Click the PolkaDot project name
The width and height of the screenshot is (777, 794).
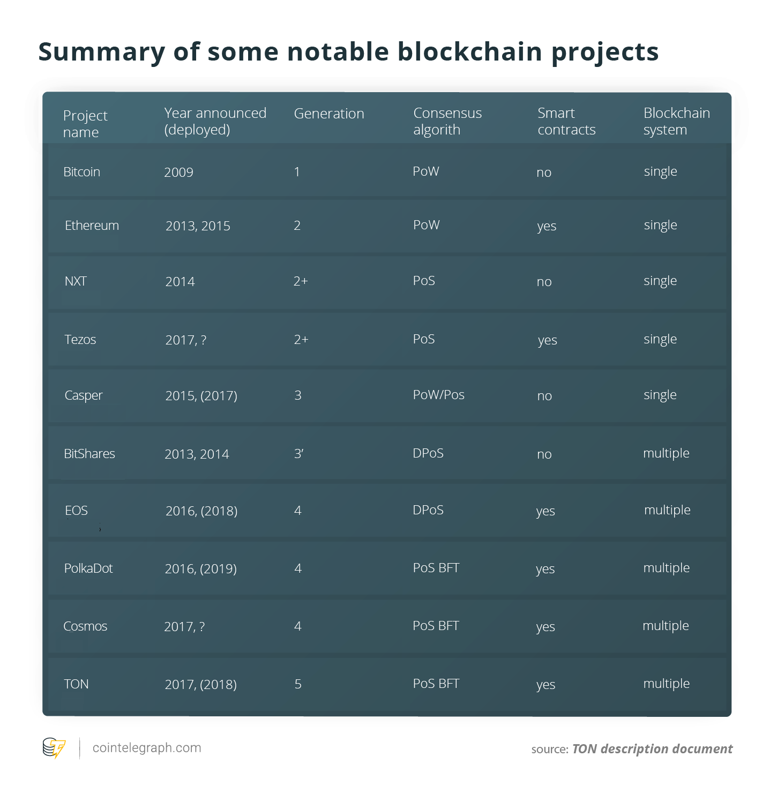click(88, 568)
